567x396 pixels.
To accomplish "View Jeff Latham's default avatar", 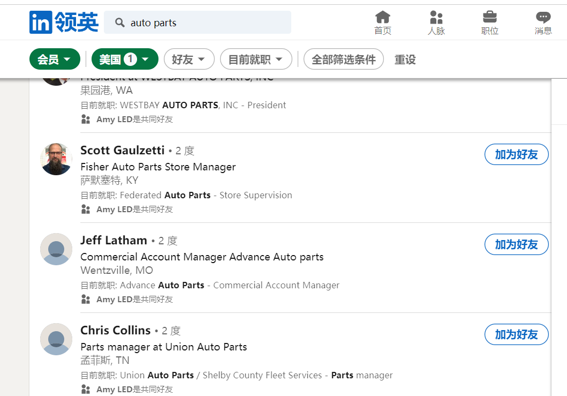I will tap(56, 249).
